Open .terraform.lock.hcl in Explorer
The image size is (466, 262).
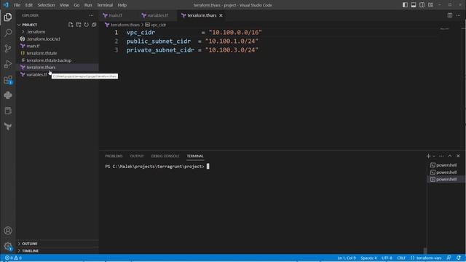coord(44,39)
